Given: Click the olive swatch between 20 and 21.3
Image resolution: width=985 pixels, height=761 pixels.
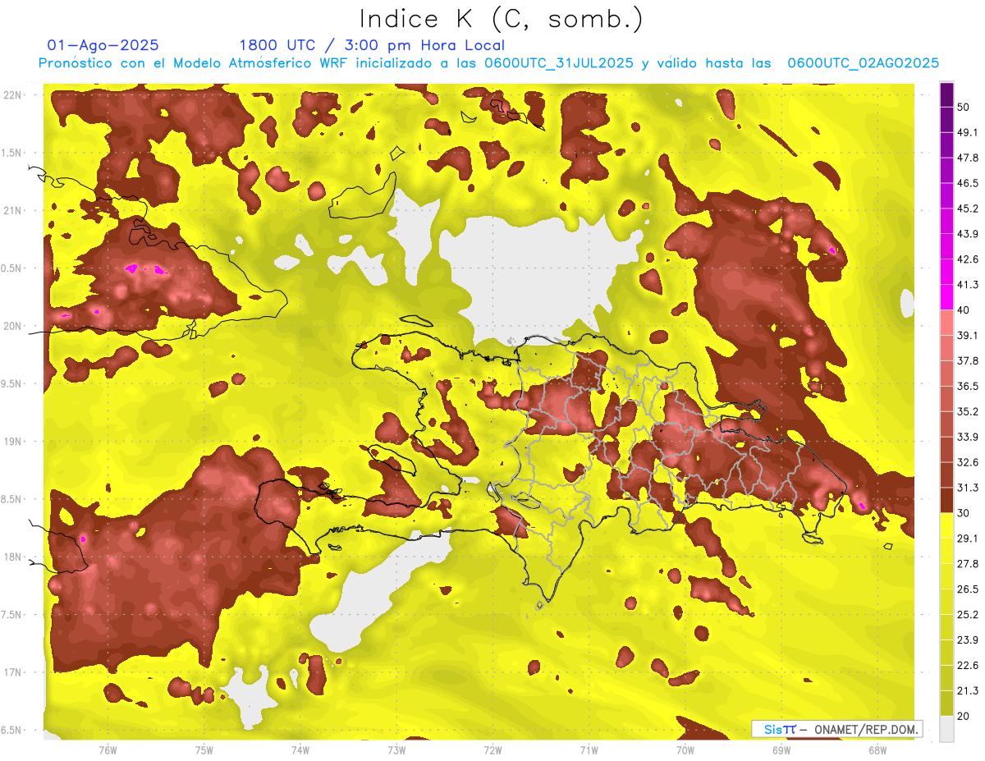Looking at the screenshot, I should click(946, 703).
